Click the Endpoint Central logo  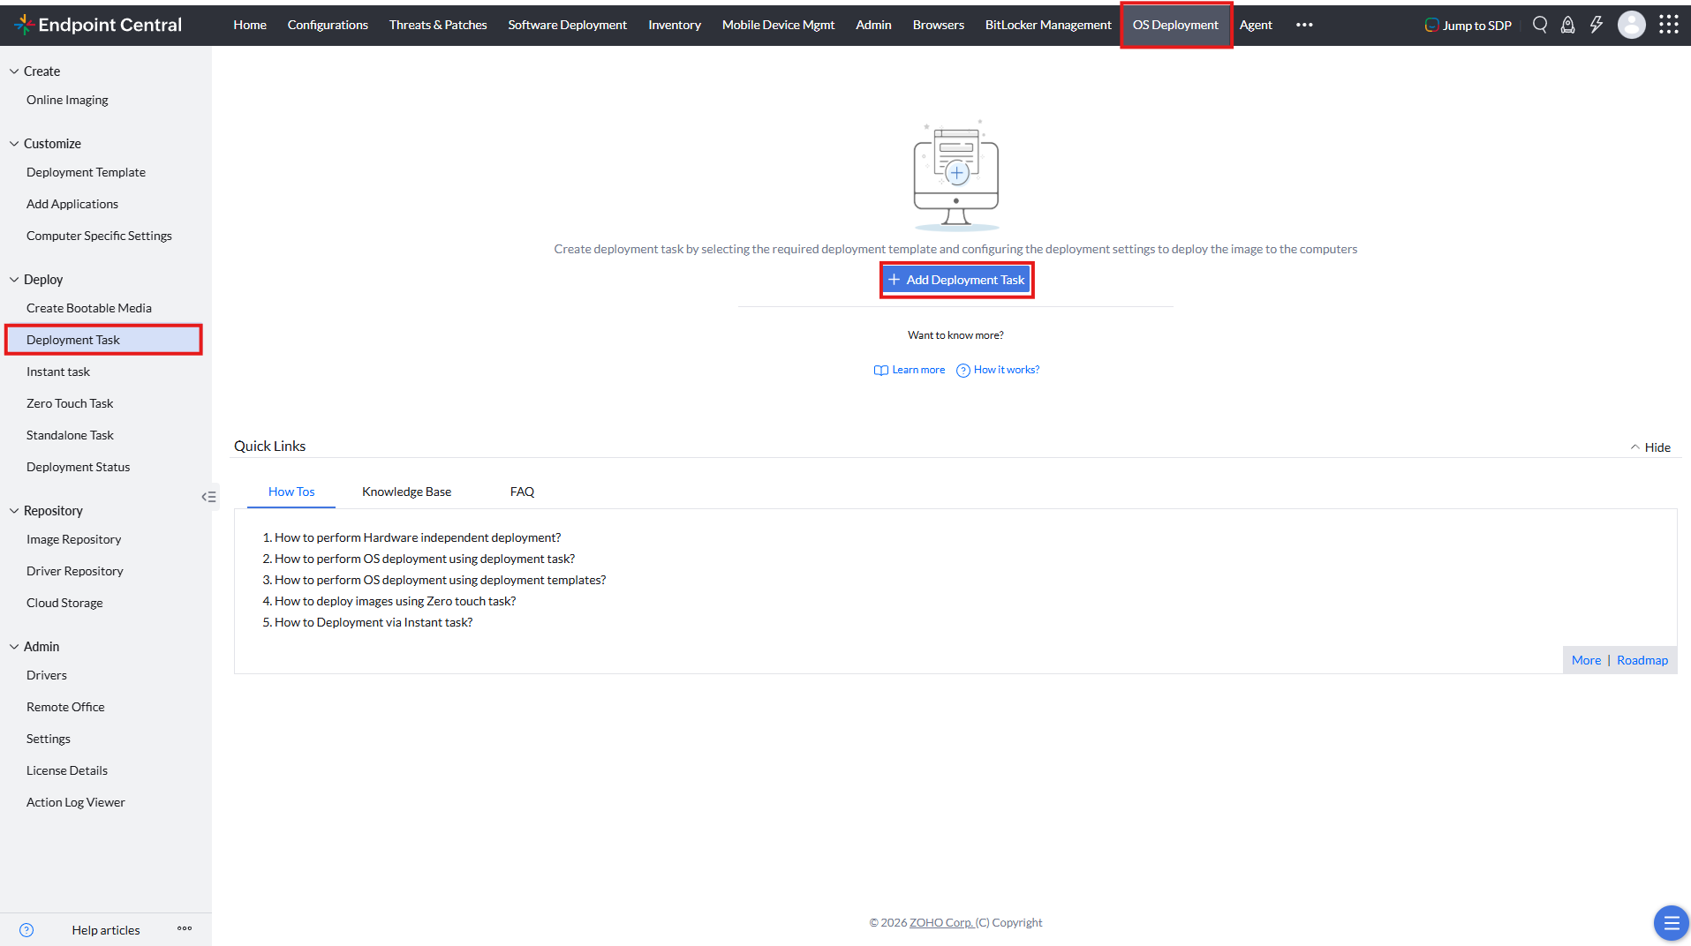98,25
